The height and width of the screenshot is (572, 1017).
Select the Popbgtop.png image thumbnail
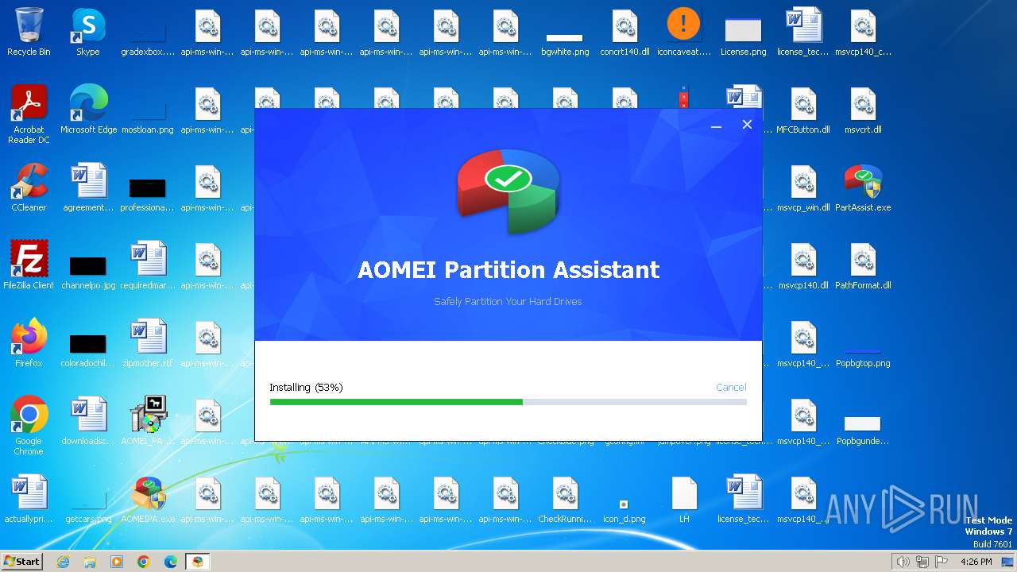(x=863, y=356)
